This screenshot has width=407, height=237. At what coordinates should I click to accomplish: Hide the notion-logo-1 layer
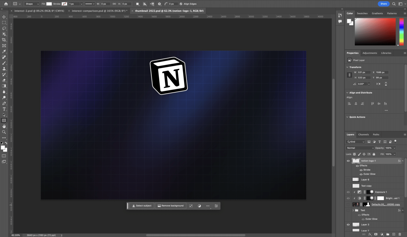[348, 161]
